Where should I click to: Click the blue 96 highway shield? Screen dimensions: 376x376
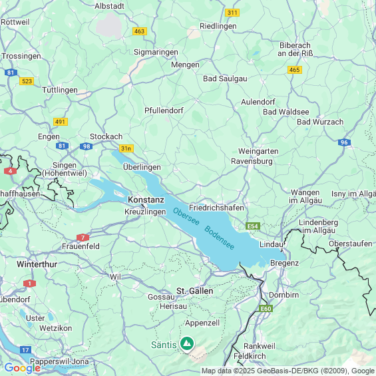coord(344,142)
